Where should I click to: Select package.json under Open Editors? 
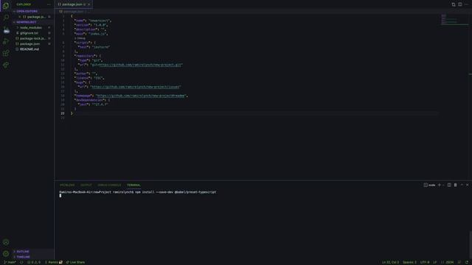point(36,17)
